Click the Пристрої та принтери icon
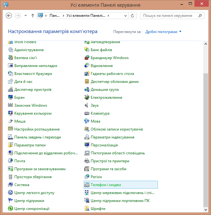Image resolution: width=211 pixels, height=215 pixels. pyautogui.click(x=87, y=161)
